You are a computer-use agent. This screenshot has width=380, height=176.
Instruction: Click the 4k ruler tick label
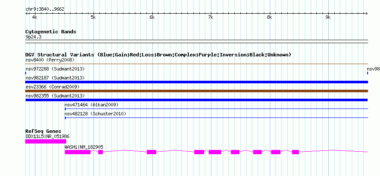point(35,17)
